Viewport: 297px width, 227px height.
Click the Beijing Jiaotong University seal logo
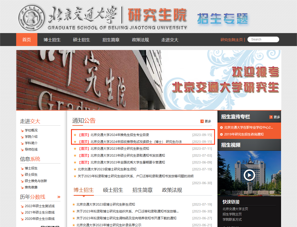[x=32, y=18]
